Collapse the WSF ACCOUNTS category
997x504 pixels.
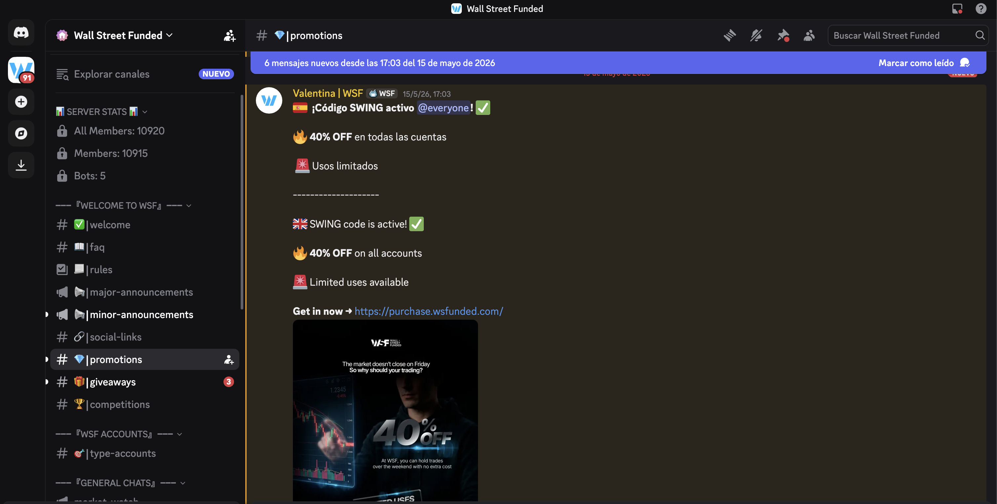pyautogui.click(x=119, y=434)
